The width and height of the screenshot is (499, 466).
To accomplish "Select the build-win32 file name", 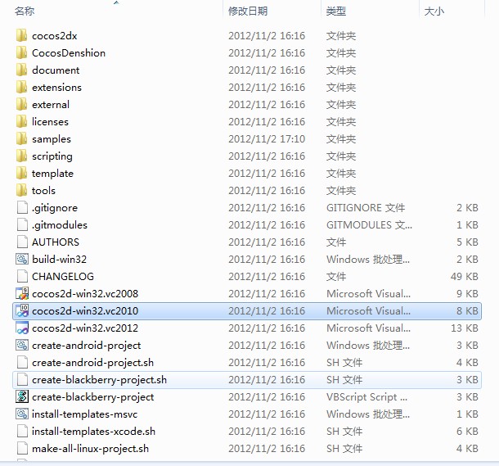I will pyautogui.click(x=59, y=260).
